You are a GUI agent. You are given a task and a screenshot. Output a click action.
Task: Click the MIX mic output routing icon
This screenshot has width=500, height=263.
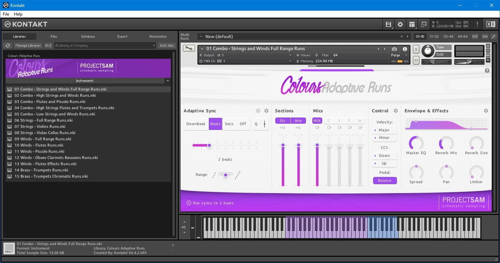tap(317, 128)
